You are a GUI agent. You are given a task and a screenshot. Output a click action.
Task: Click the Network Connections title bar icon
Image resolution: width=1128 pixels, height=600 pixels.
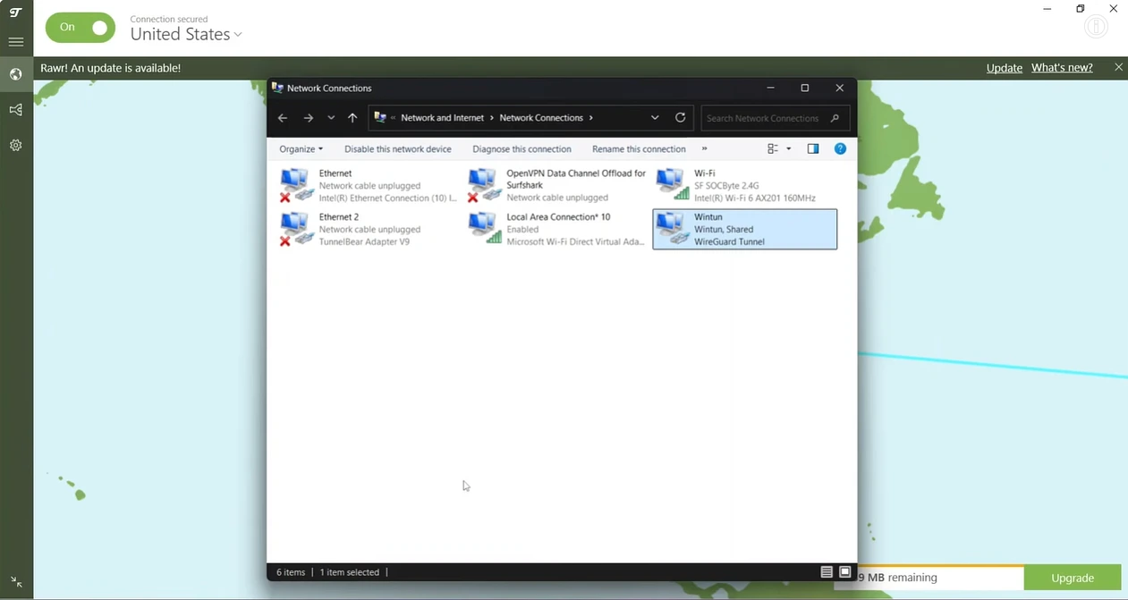(277, 88)
